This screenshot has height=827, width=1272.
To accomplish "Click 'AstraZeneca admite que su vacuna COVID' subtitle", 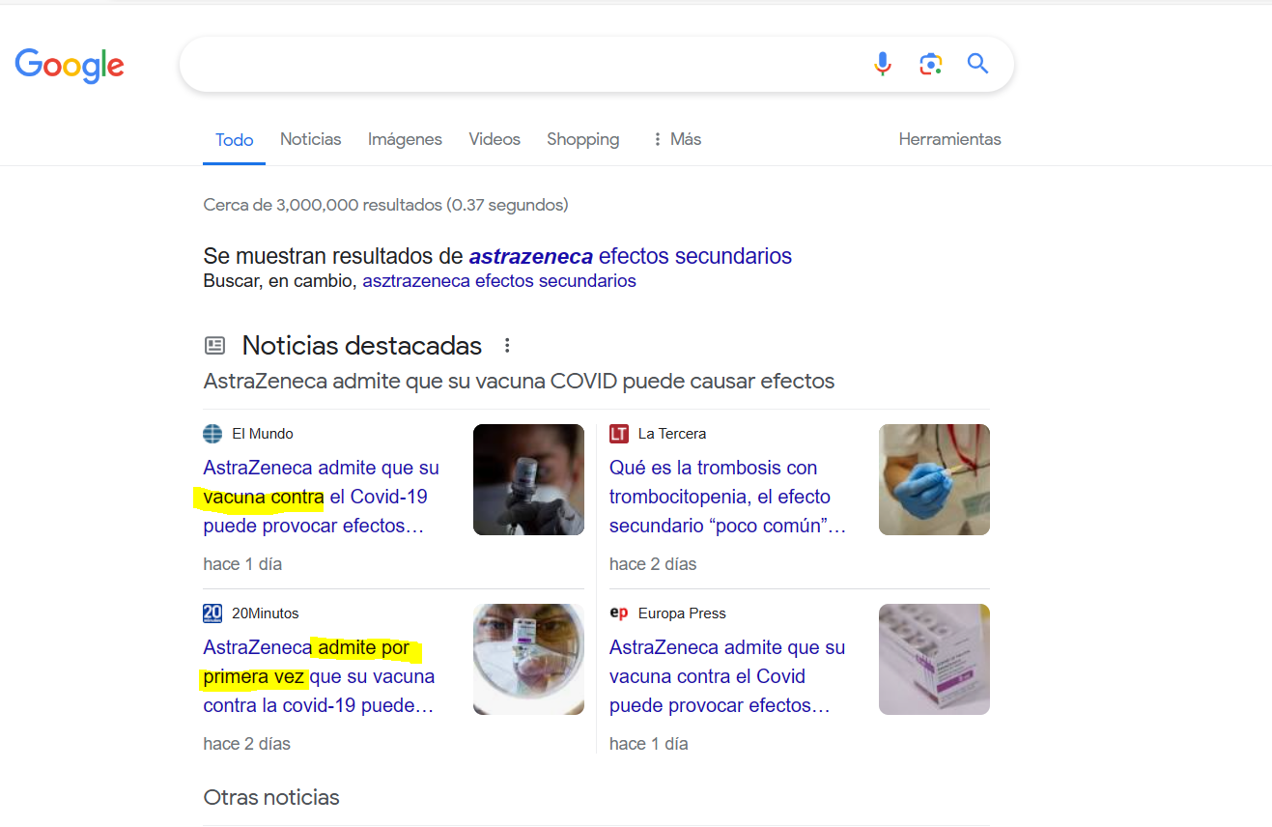I will coord(519,381).
